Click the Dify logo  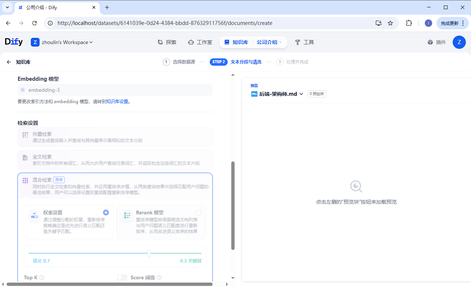(14, 42)
